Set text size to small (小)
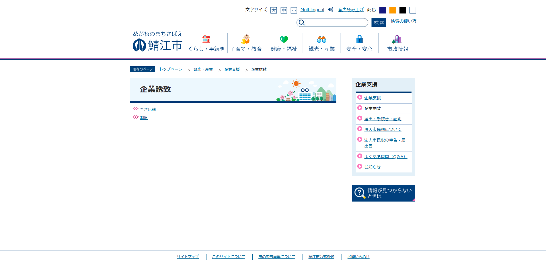The image size is (546, 262). coord(294,10)
